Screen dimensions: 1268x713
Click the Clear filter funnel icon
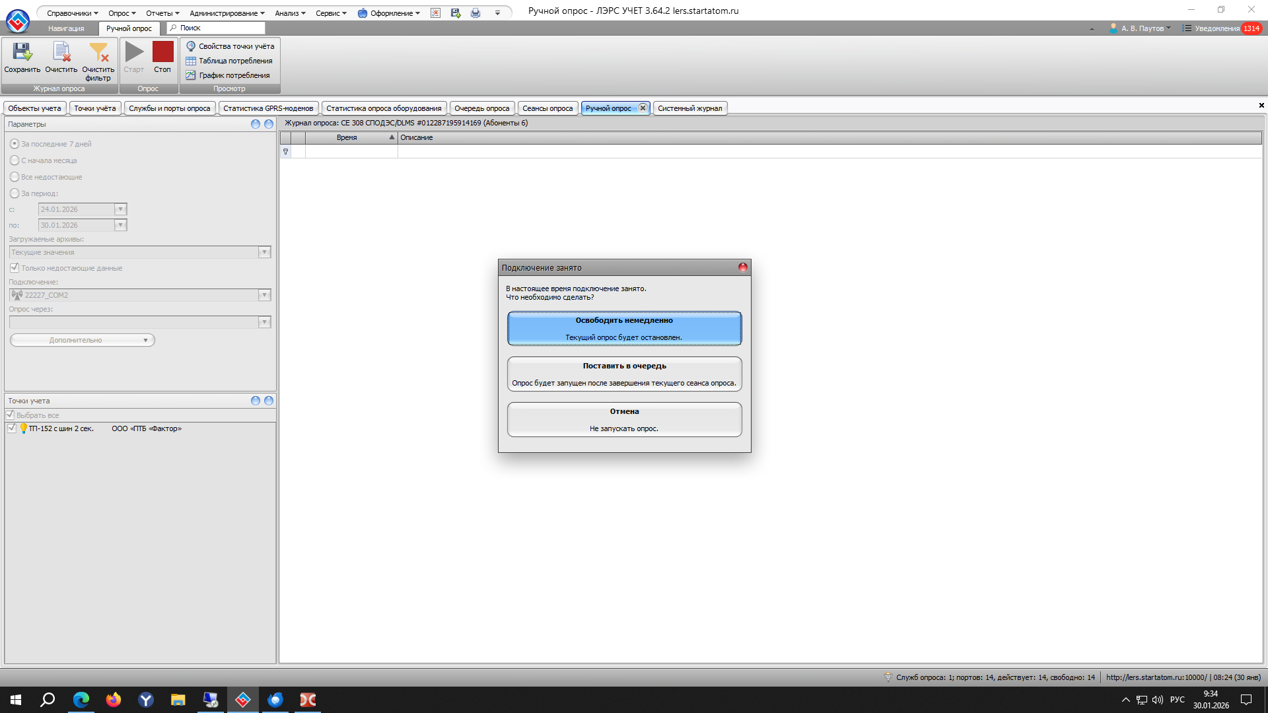98,53
